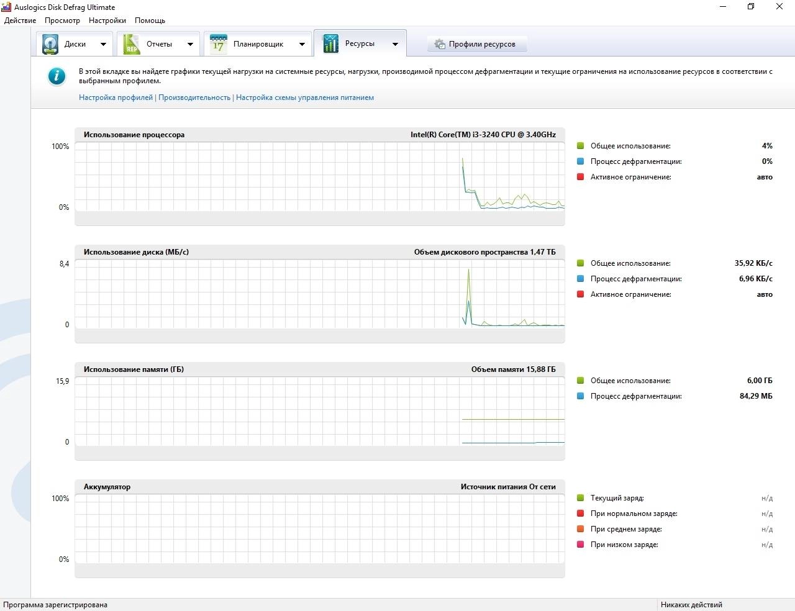The width and height of the screenshot is (795, 611).
Task: Click the Scheduler calendar icon
Action: pyautogui.click(x=218, y=44)
